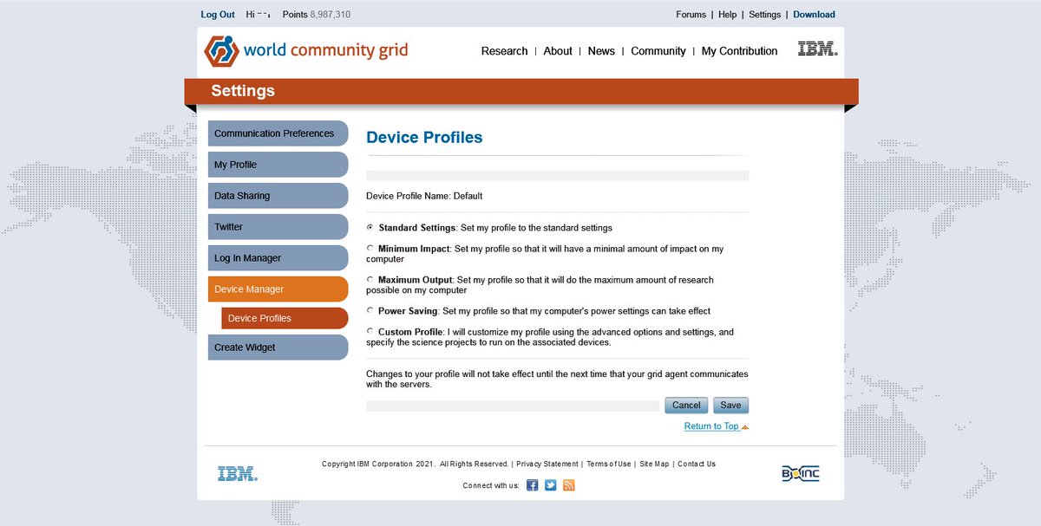Click the BOINC logo in the footer

[800, 473]
